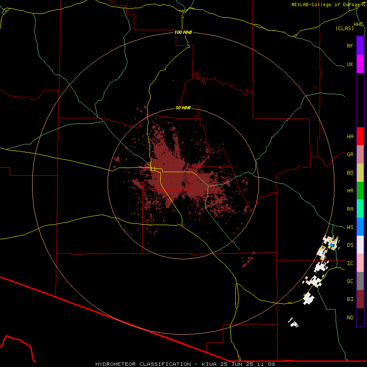
Task: Click the HHC product code text
Action: (x=358, y=24)
